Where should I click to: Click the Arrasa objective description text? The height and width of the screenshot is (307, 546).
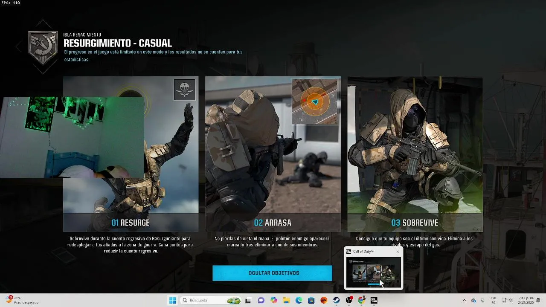(273, 242)
